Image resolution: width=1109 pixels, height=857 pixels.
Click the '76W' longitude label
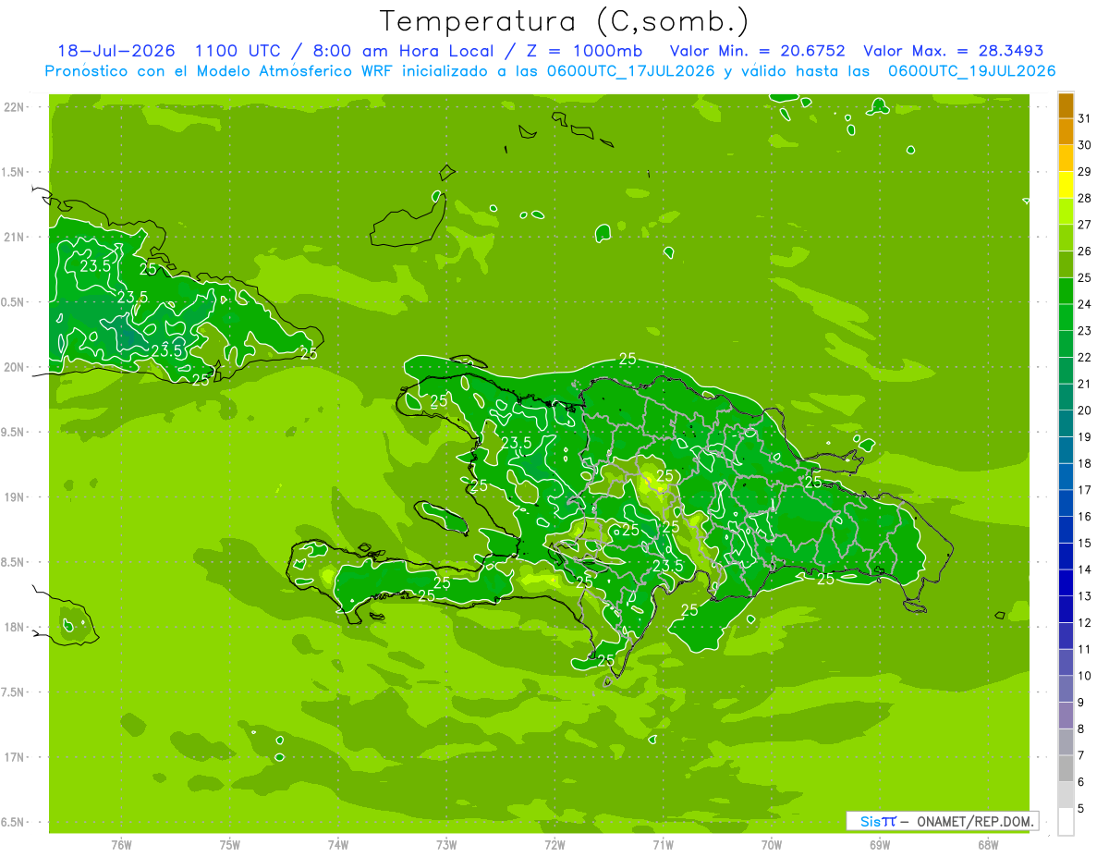(x=121, y=845)
